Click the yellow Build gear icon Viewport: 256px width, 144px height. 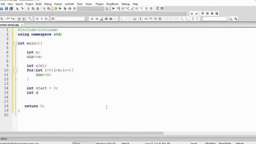coord(56,8)
